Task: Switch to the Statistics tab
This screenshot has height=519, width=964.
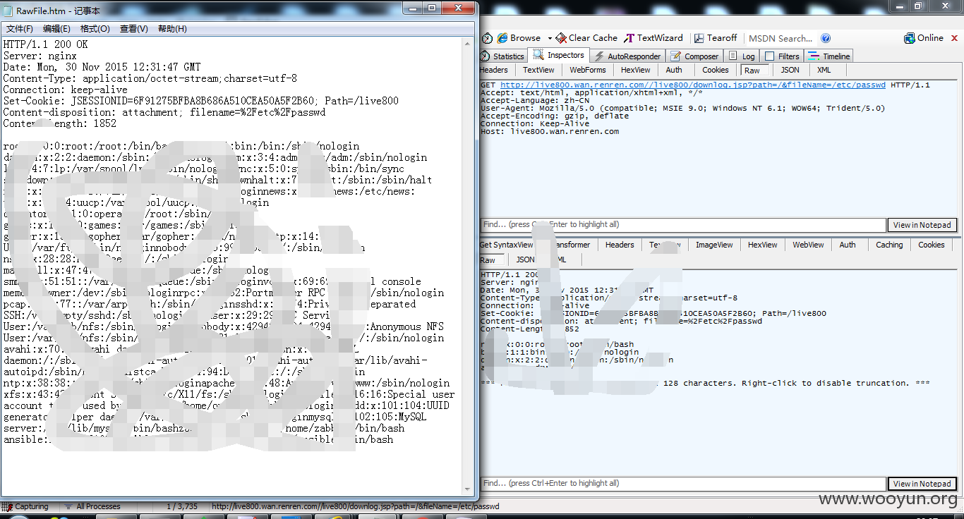Action: (x=502, y=56)
